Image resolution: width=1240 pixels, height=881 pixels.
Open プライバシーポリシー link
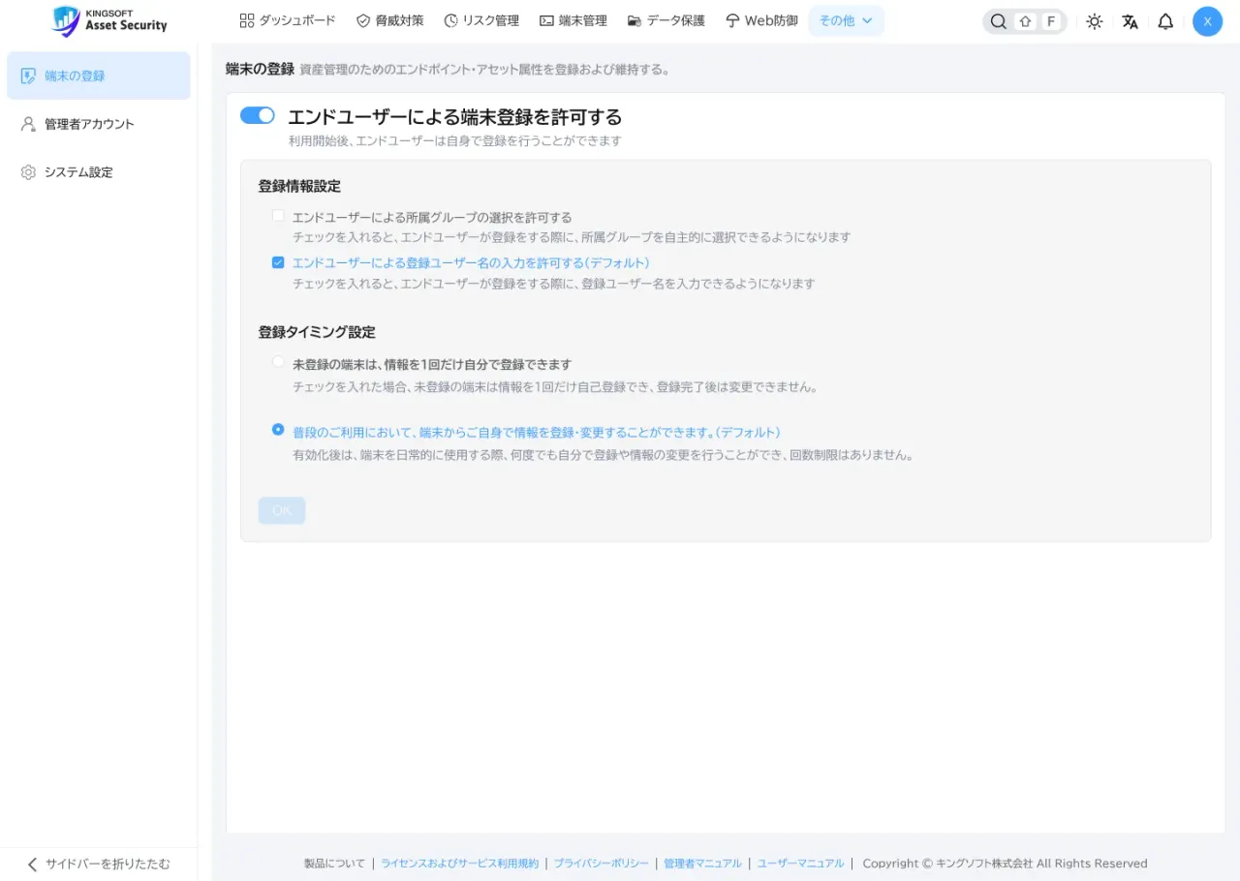tap(602, 864)
